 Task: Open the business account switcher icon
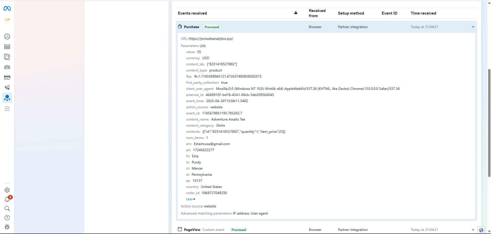tap(7, 20)
